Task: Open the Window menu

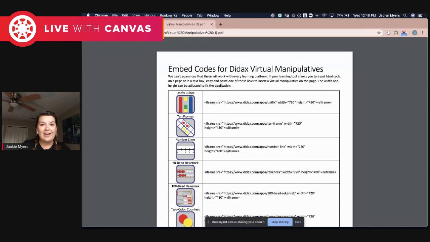Action: click(x=213, y=15)
